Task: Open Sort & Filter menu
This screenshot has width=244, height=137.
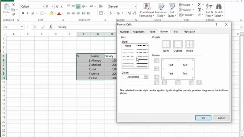Action: click(x=209, y=10)
